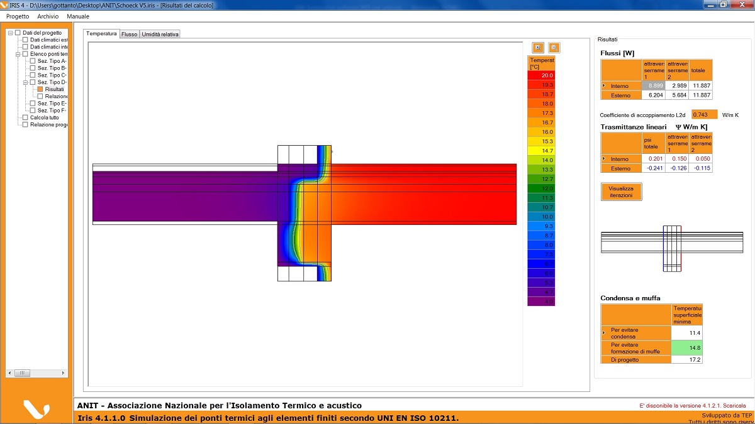
Task: Click the L2d coefficient field showing 0.743
Action: pyautogui.click(x=704, y=114)
